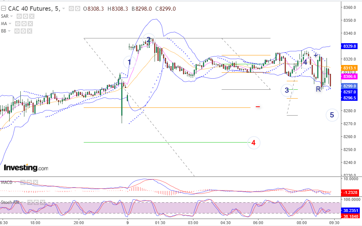
Task: Select the circled blue number 3 annotation
Action: coord(287,90)
